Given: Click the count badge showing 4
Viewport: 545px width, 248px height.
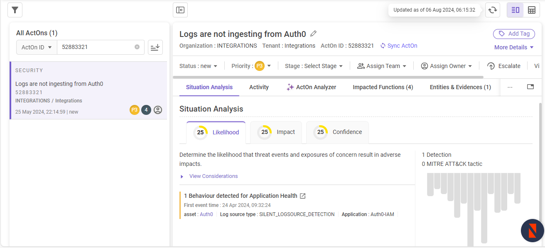Looking at the screenshot, I should click(146, 110).
